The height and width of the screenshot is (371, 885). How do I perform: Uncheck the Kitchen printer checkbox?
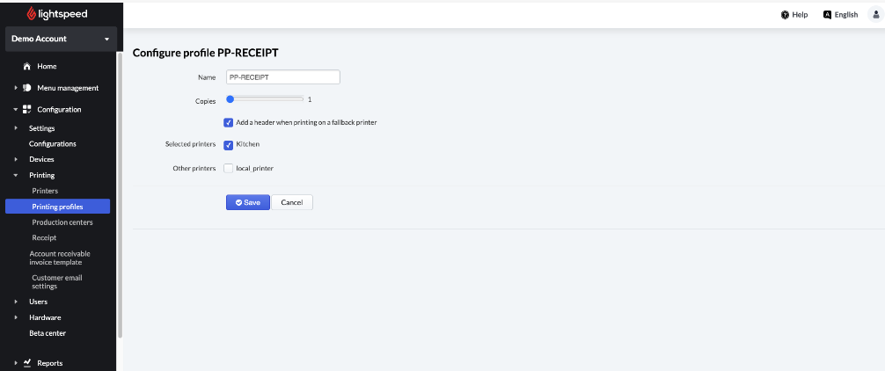(x=229, y=144)
